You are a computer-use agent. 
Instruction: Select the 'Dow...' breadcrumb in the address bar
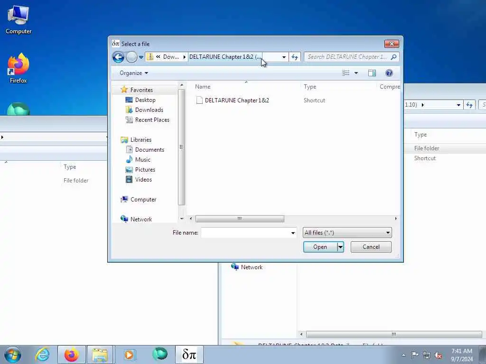tap(171, 57)
